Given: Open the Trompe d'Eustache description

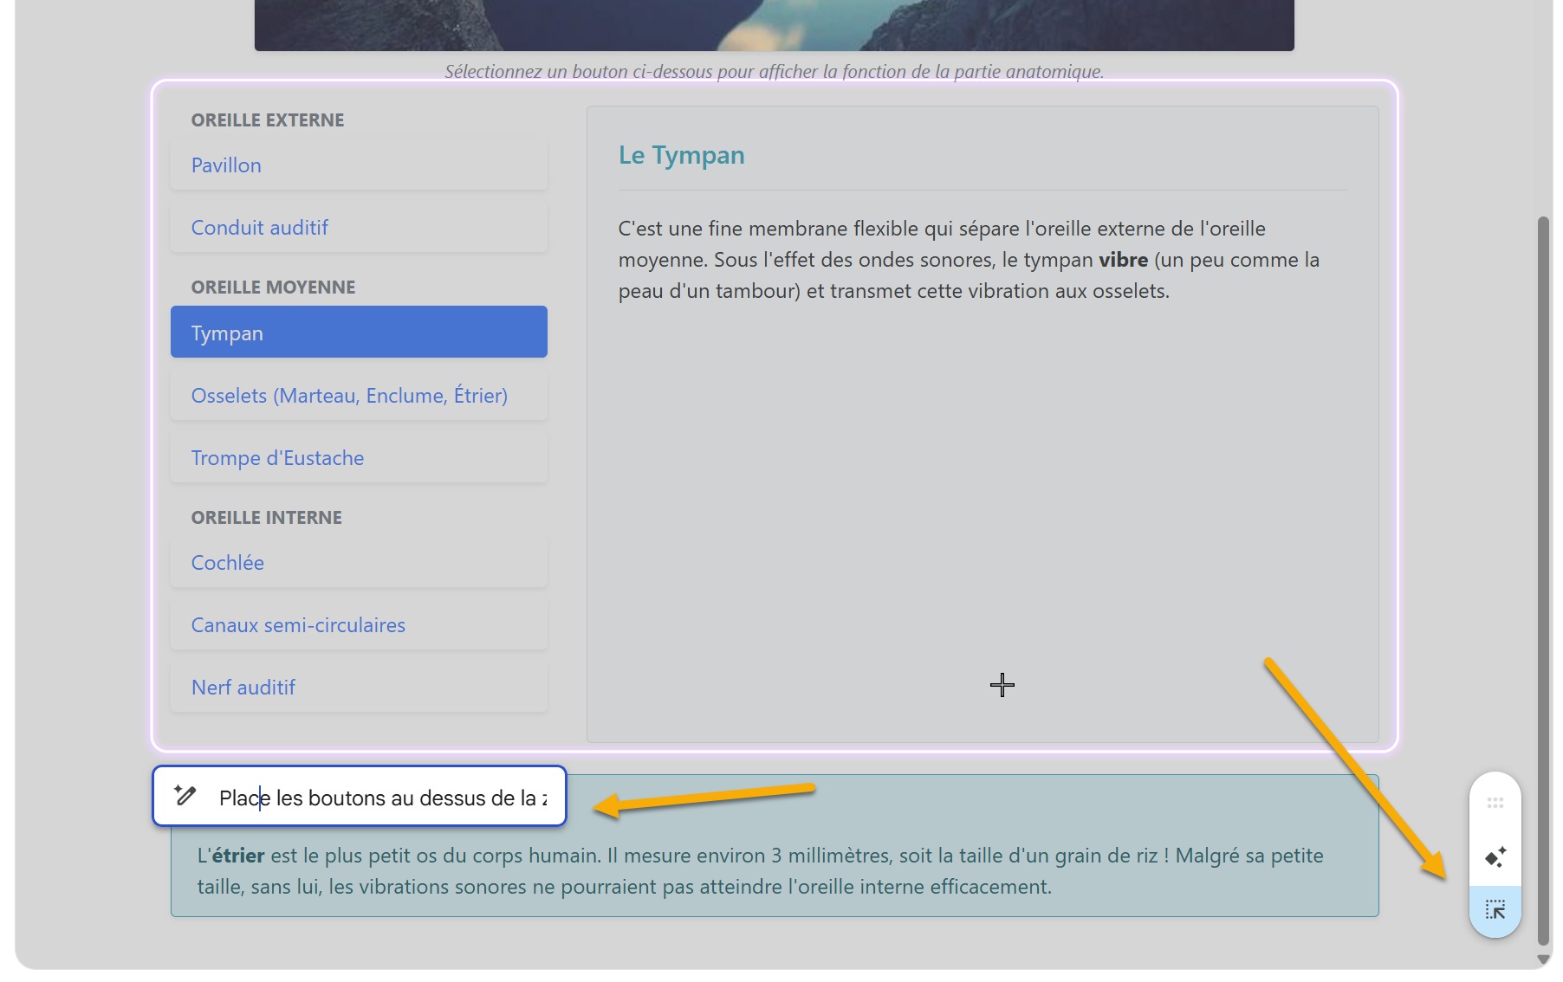Looking at the screenshot, I should [x=359, y=457].
